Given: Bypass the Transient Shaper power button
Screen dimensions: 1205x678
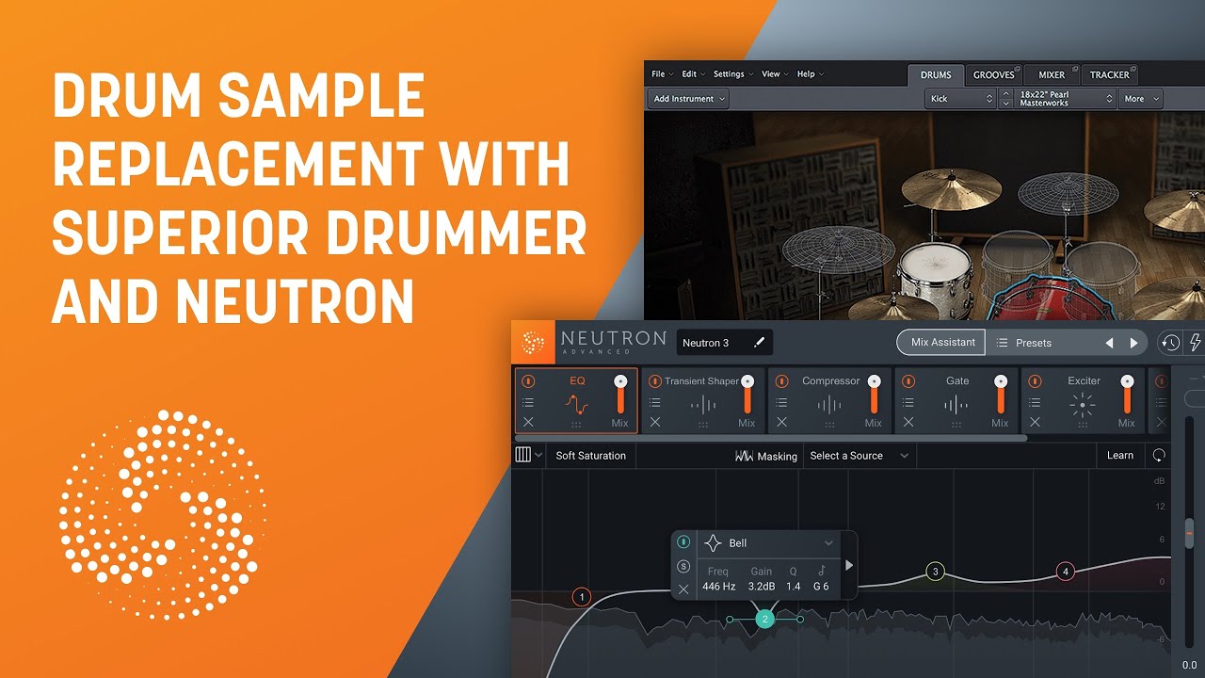Looking at the screenshot, I should click(655, 381).
